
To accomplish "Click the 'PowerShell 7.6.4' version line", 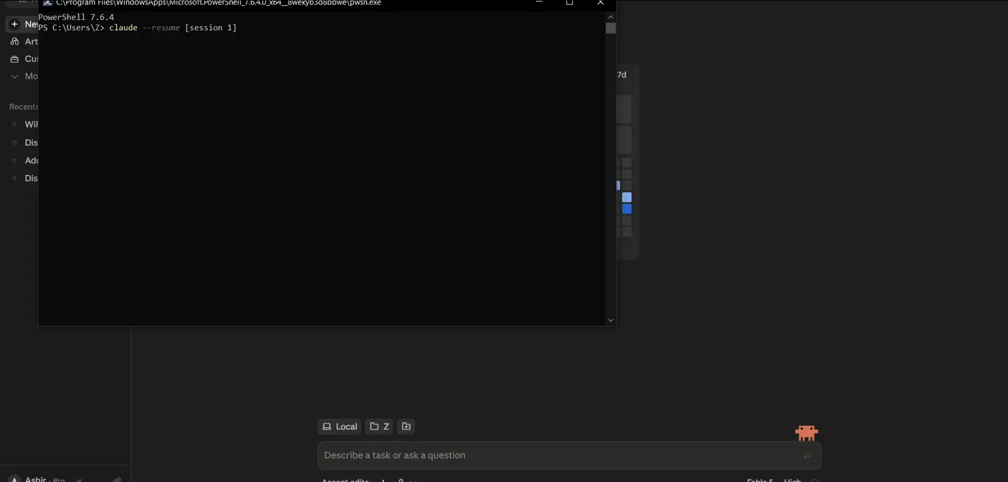I will pos(76,17).
